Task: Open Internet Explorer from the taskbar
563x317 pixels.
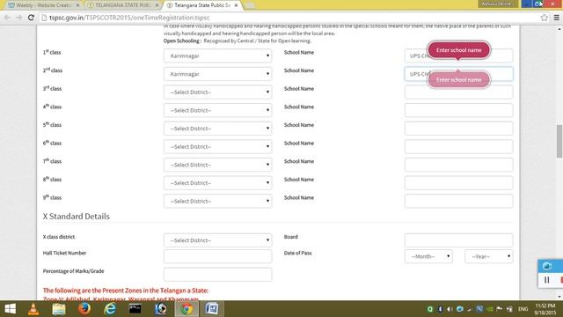Action: (x=110, y=309)
